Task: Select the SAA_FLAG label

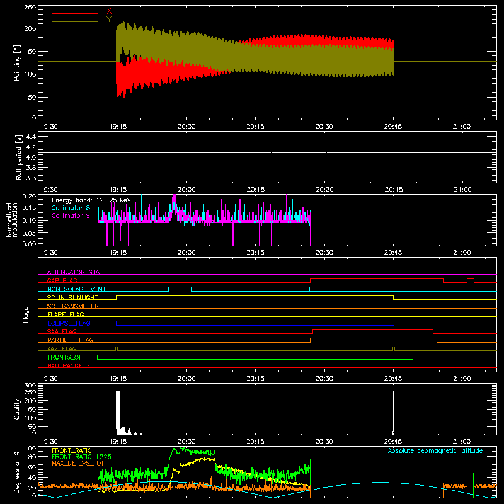Action: point(62,331)
